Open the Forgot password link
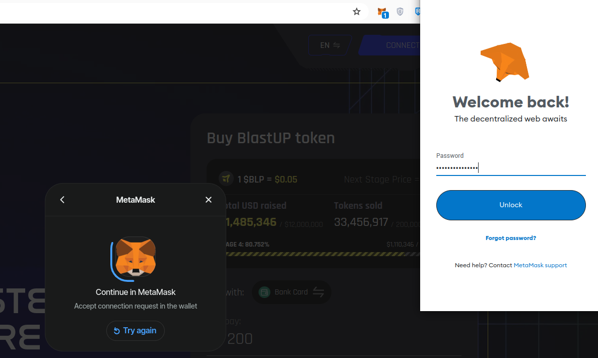The image size is (598, 358). pos(510,237)
